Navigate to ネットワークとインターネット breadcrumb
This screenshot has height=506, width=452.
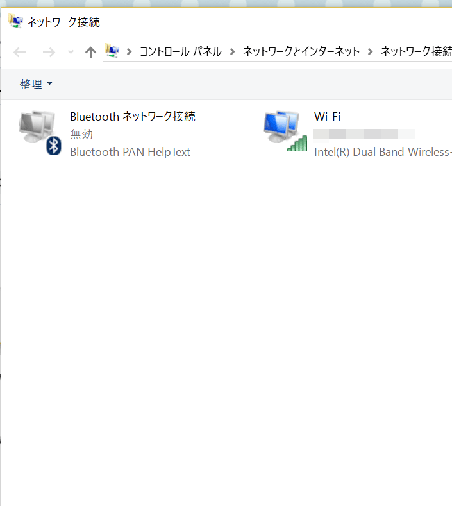(x=301, y=52)
